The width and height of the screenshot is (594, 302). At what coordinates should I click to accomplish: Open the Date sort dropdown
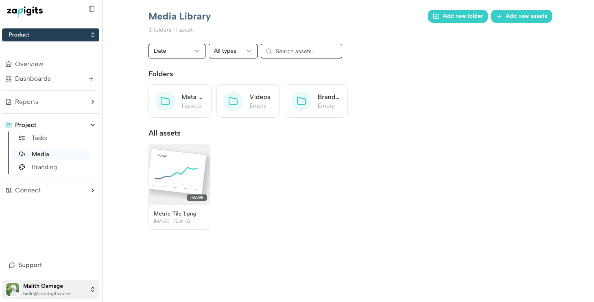(177, 51)
